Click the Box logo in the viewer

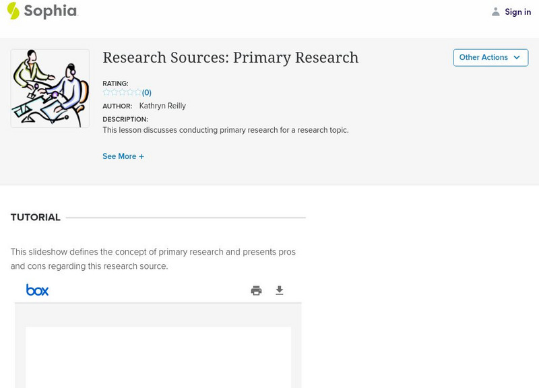[37, 290]
